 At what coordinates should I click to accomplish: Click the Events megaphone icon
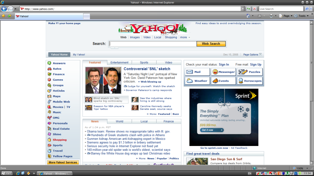point(215,81)
